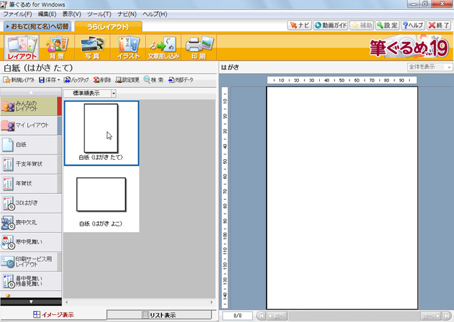
Task: Switch to おもて(宛て名)へ切替 tab
Action: (x=36, y=27)
